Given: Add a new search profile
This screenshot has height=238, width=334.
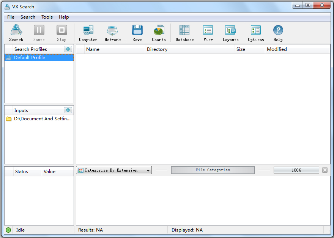Looking at the screenshot, I should [x=68, y=49].
